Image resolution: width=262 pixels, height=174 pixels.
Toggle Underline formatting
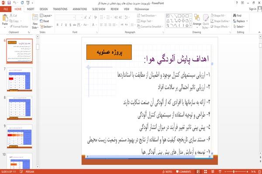point(66,25)
